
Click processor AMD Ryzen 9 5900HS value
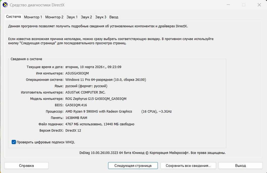(x=99, y=111)
